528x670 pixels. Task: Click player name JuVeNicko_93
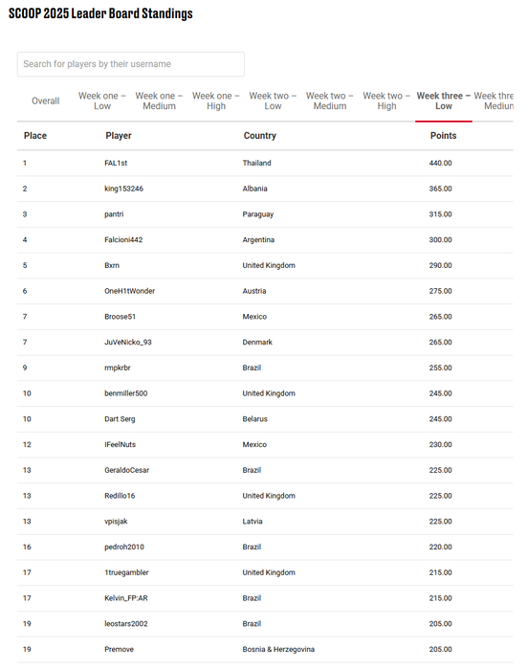pyautogui.click(x=128, y=343)
